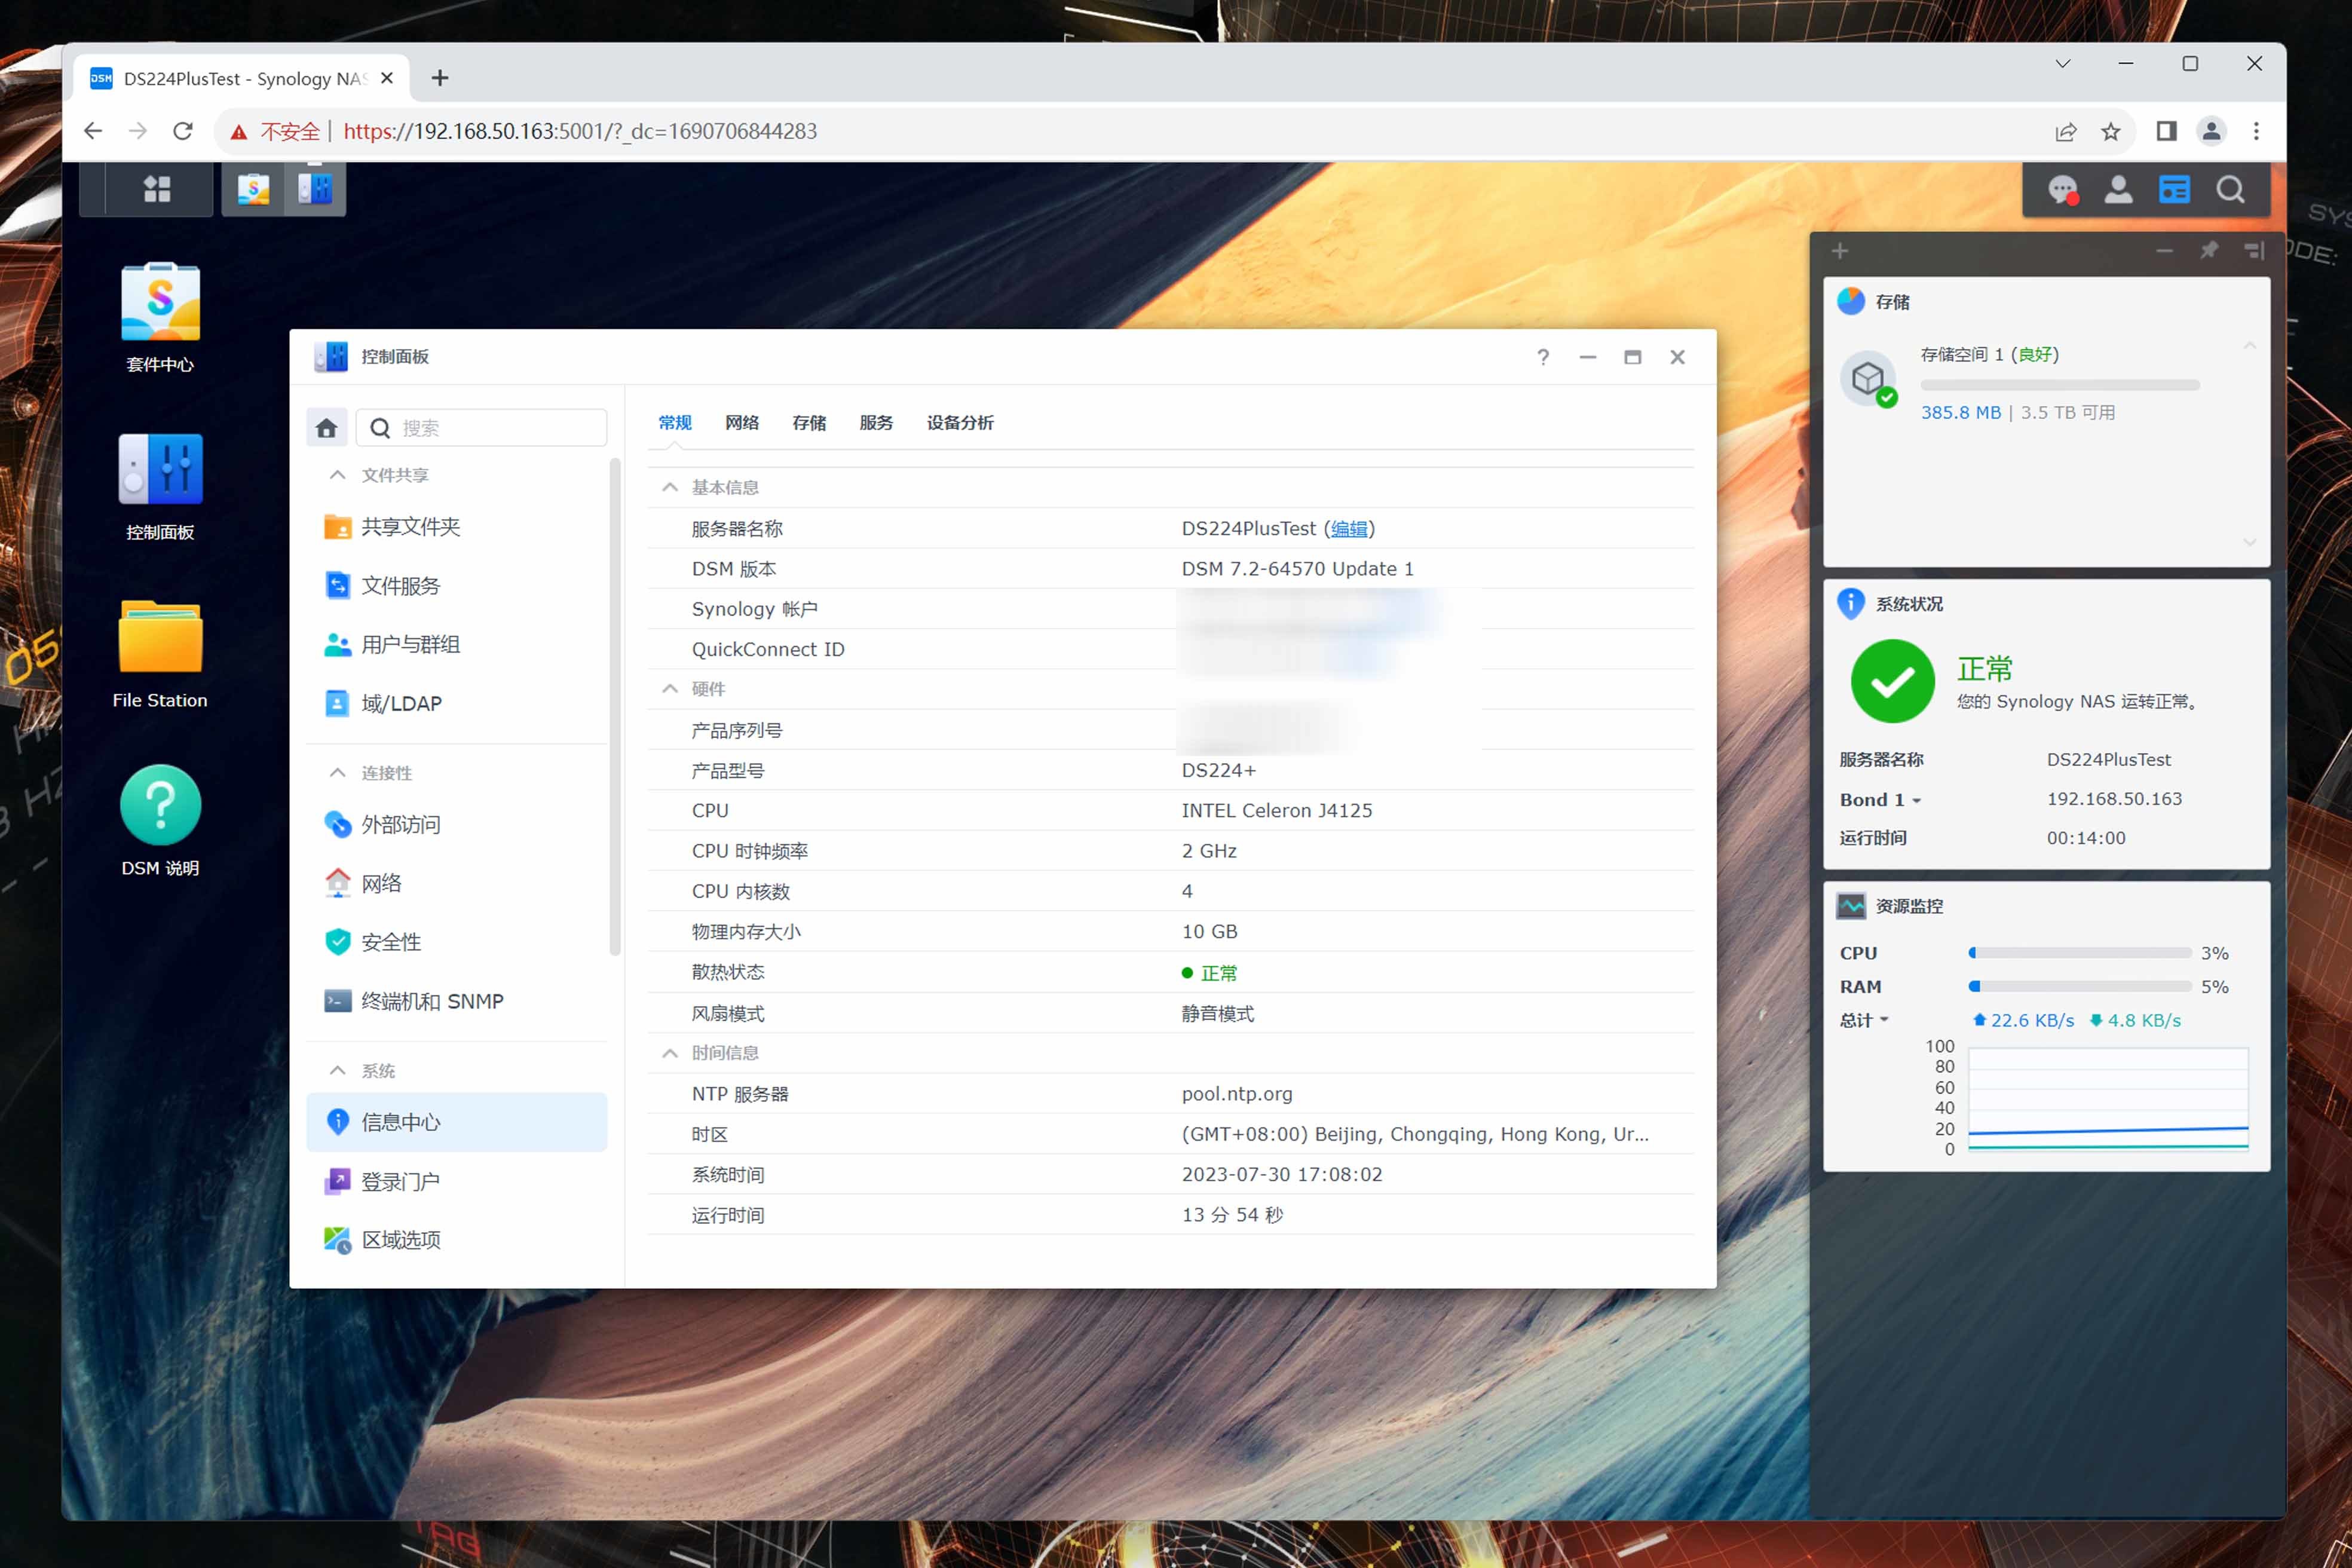Click the Control Panel sidebar scrollbar
This screenshot has height=1568, width=2352.
click(615, 705)
